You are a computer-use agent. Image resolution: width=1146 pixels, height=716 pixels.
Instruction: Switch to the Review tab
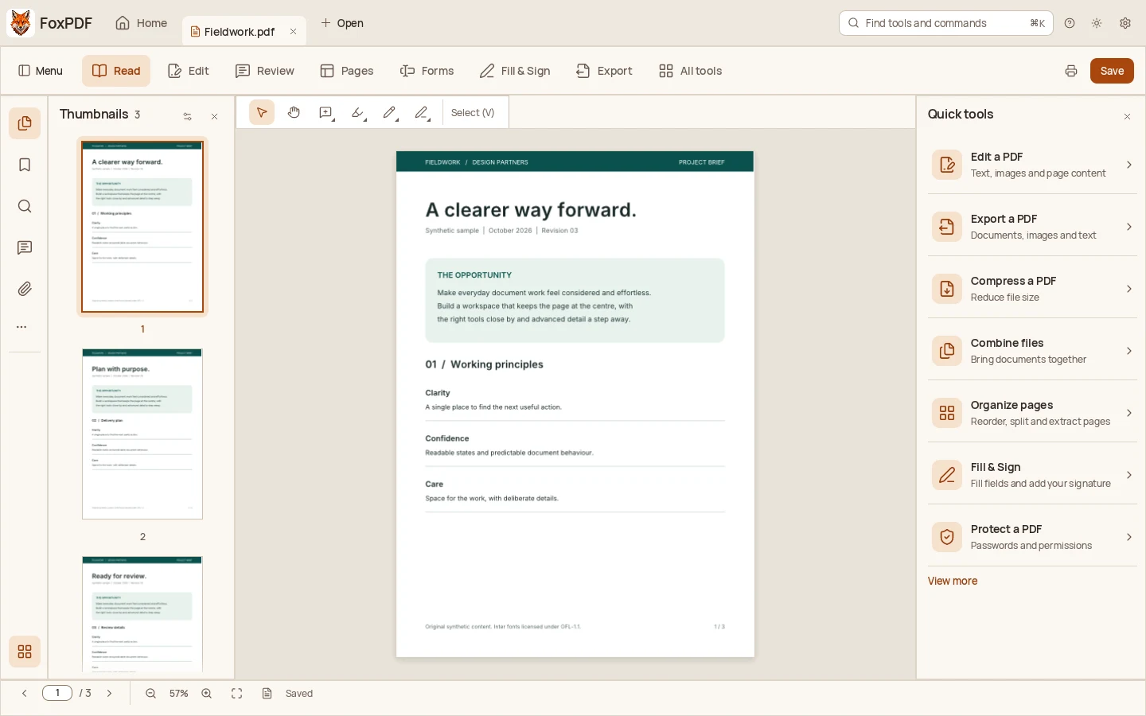pyautogui.click(x=265, y=71)
